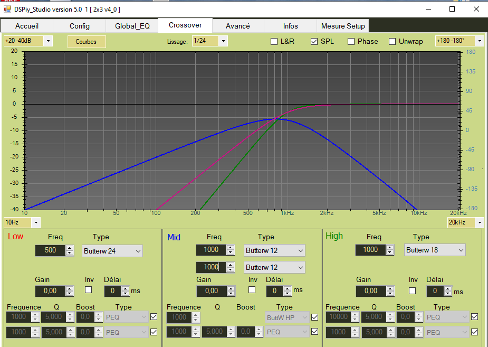Switch to the Global_EQ tab

tap(132, 26)
